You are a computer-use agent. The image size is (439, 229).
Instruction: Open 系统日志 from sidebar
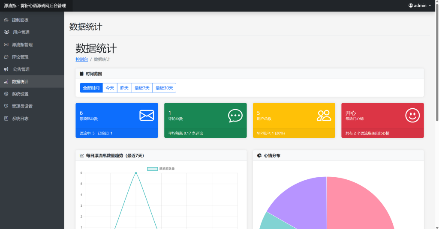[32, 118]
